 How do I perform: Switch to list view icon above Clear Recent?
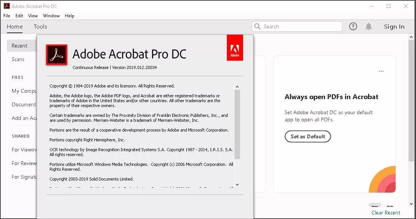(374, 206)
